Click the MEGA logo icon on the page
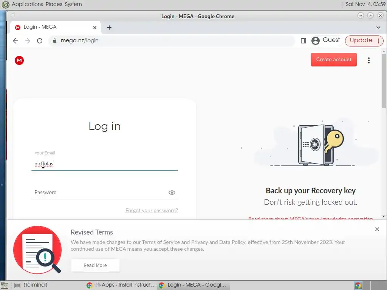The image size is (387, 290). [x=19, y=60]
